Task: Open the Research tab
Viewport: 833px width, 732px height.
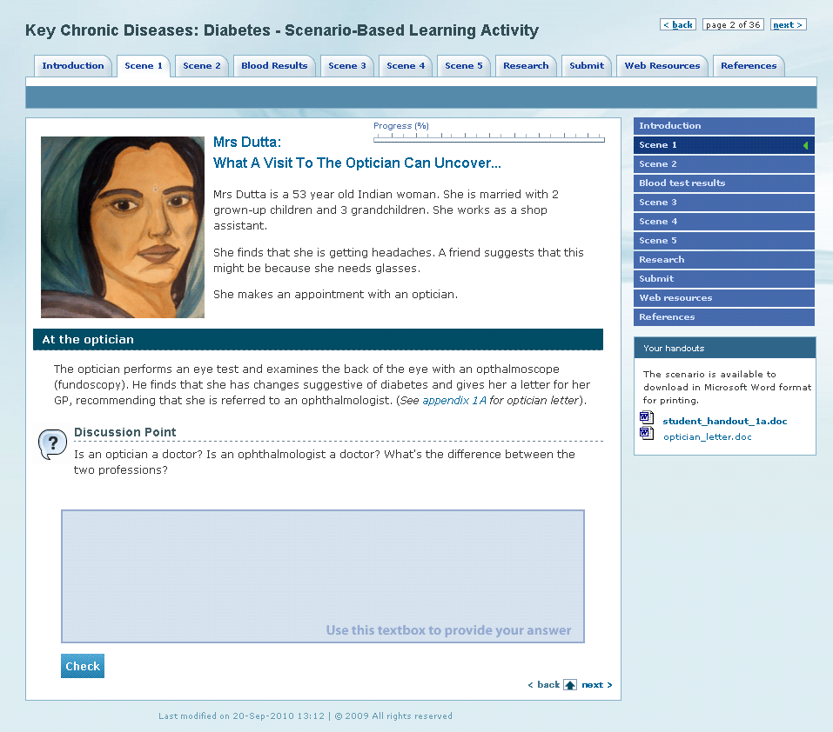Action: 526,66
